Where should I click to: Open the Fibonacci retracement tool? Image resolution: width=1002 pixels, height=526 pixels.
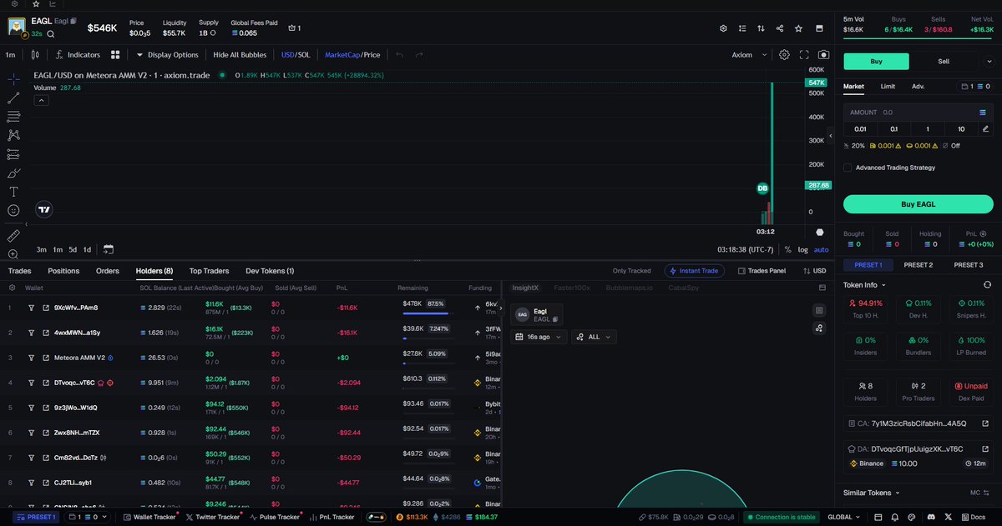click(x=13, y=117)
